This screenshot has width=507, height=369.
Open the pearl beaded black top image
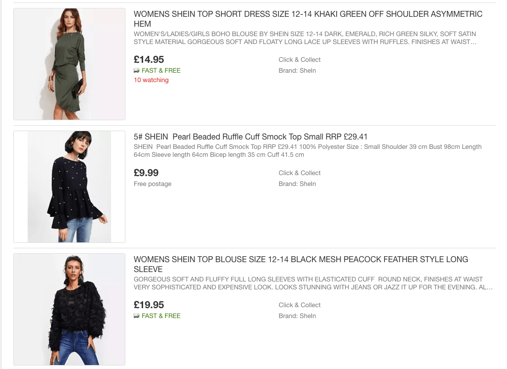tap(69, 186)
